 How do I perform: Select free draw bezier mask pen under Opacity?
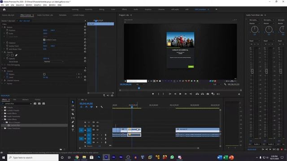point(16,55)
